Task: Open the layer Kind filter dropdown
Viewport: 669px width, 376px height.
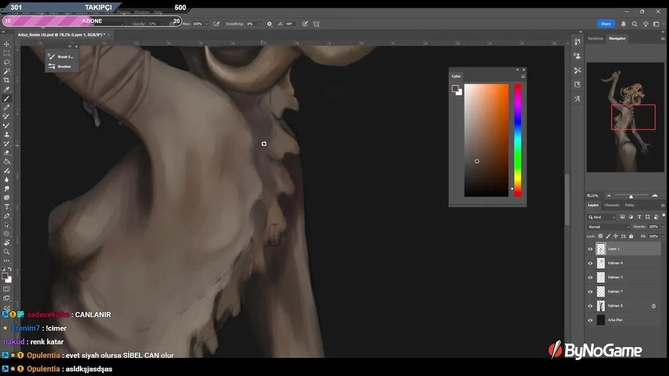Action: (602, 217)
